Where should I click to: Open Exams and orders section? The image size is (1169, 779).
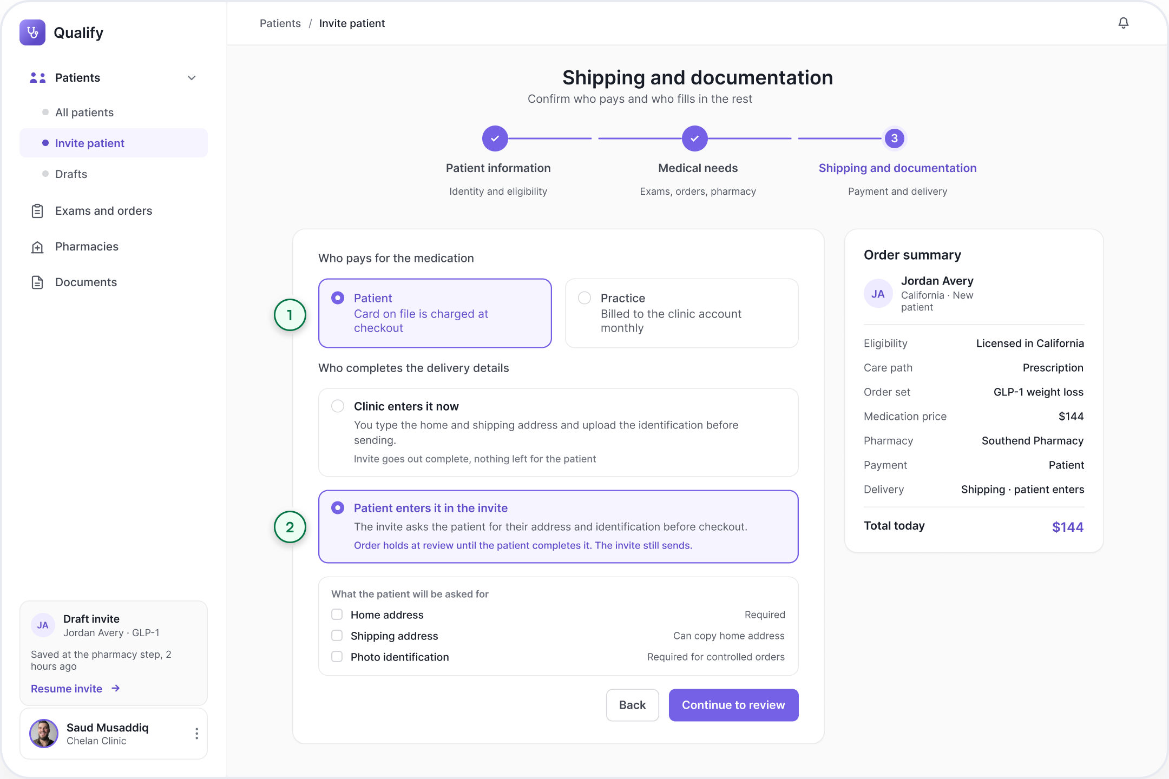pyautogui.click(x=114, y=211)
